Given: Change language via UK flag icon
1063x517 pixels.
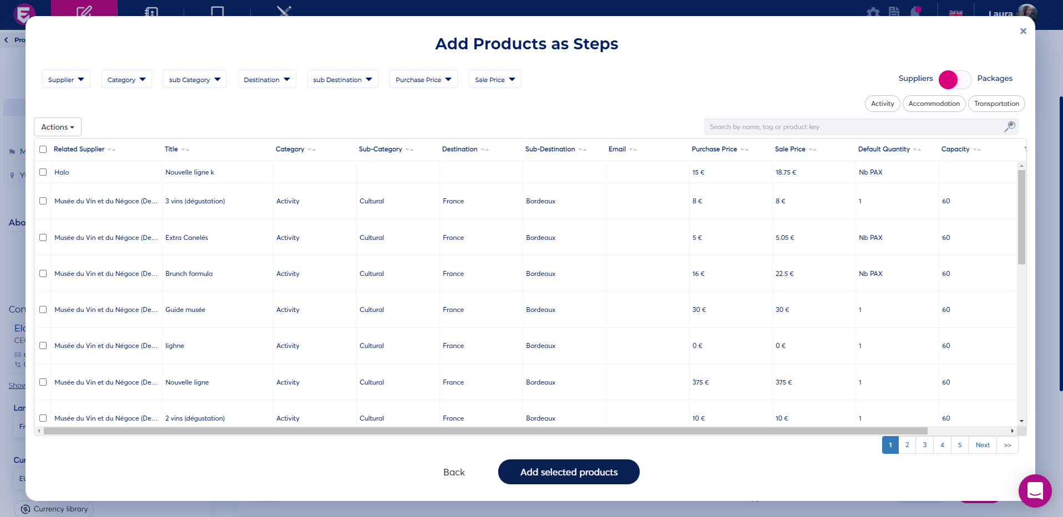Looking at the screenshot, I should pos(956,13).
